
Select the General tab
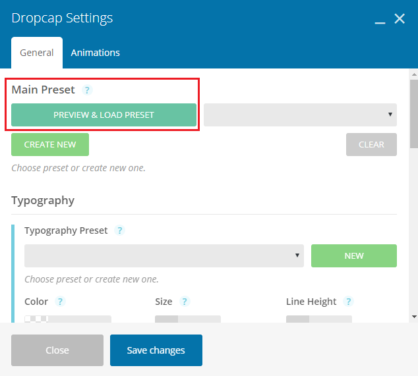37,53
